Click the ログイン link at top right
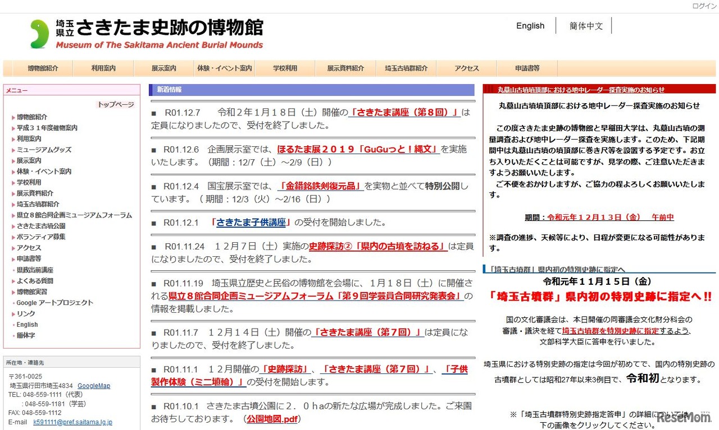Screen dimensions: 719x430 704,6
